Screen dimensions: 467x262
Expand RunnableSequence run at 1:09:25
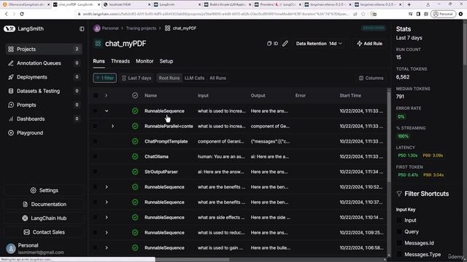pyautogui.click(x=107, y=232)
